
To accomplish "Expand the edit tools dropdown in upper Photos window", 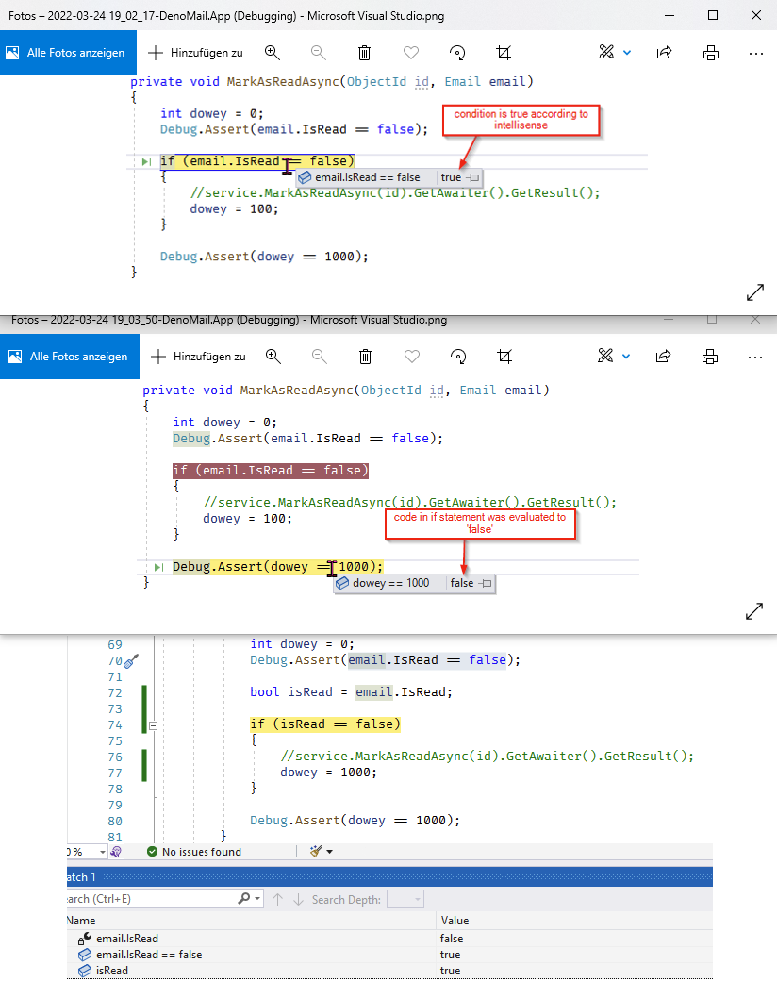I will pyautogui.click(x=627, y=53).
